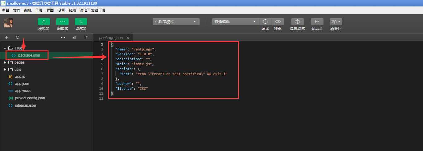Click the pages folder icon
423x151 pixels.
[x=11, y=62]
